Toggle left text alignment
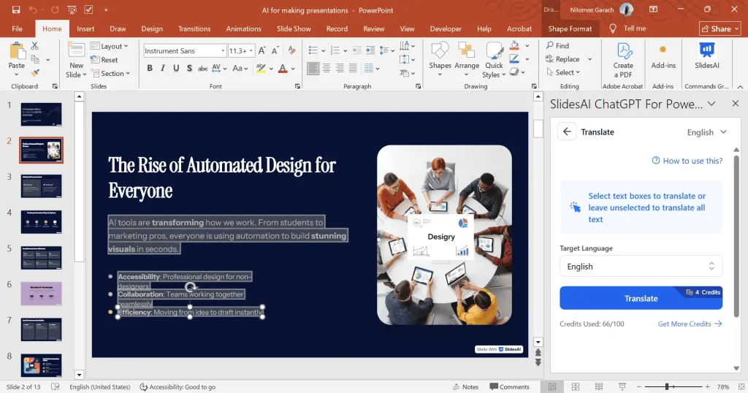The width and height of the screenshot is (748, 393). click(x=313, y=68)
